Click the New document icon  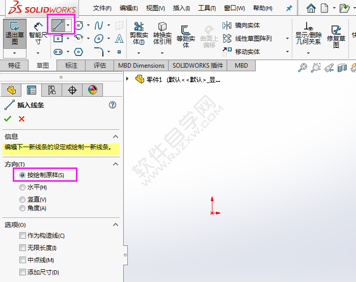[324, 8]
